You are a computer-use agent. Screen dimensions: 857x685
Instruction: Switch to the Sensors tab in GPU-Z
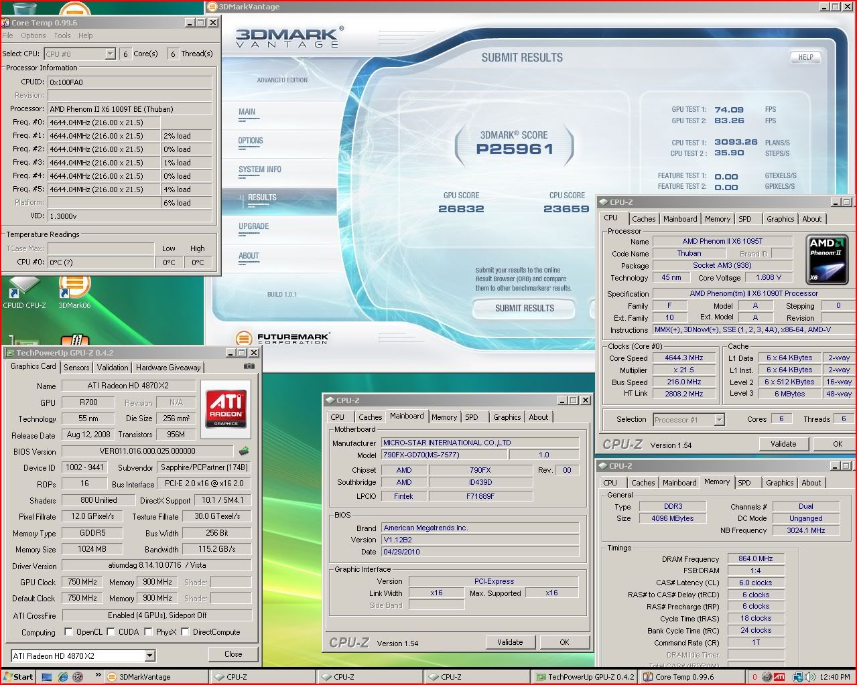76,368
